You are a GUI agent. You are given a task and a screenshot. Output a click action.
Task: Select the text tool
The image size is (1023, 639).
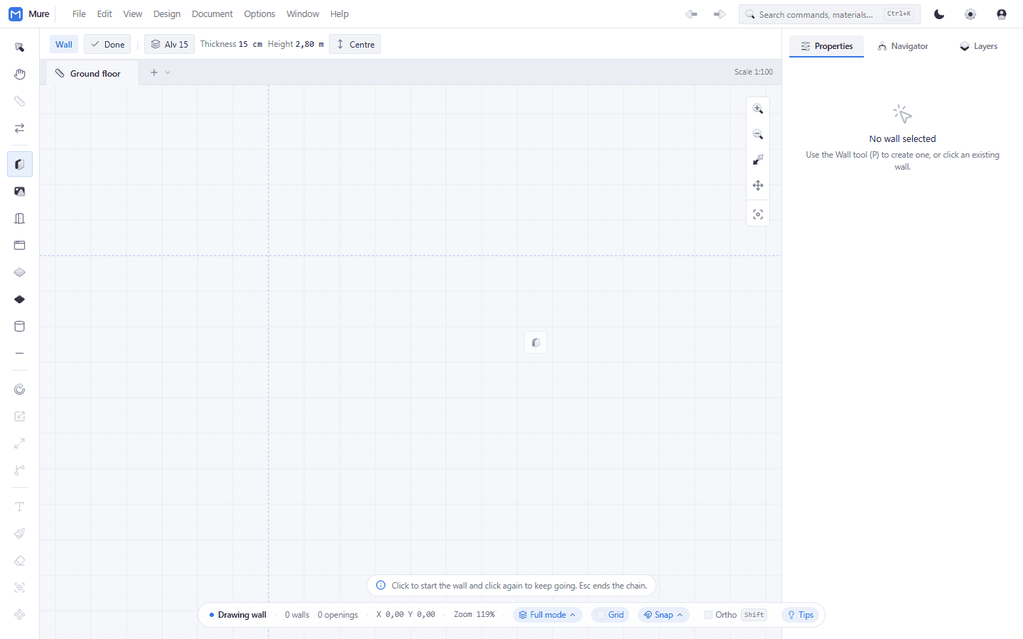(20, 507)
